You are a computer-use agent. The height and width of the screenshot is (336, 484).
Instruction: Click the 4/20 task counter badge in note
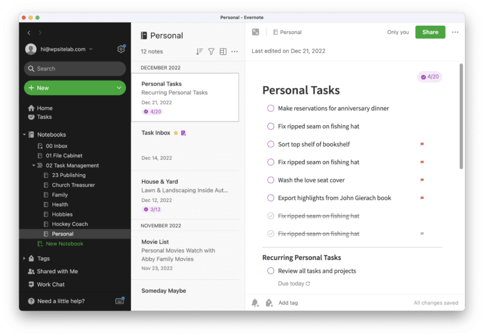coord(430,77)
